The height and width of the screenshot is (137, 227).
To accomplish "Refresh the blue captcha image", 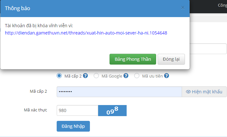I will point(112,110).
